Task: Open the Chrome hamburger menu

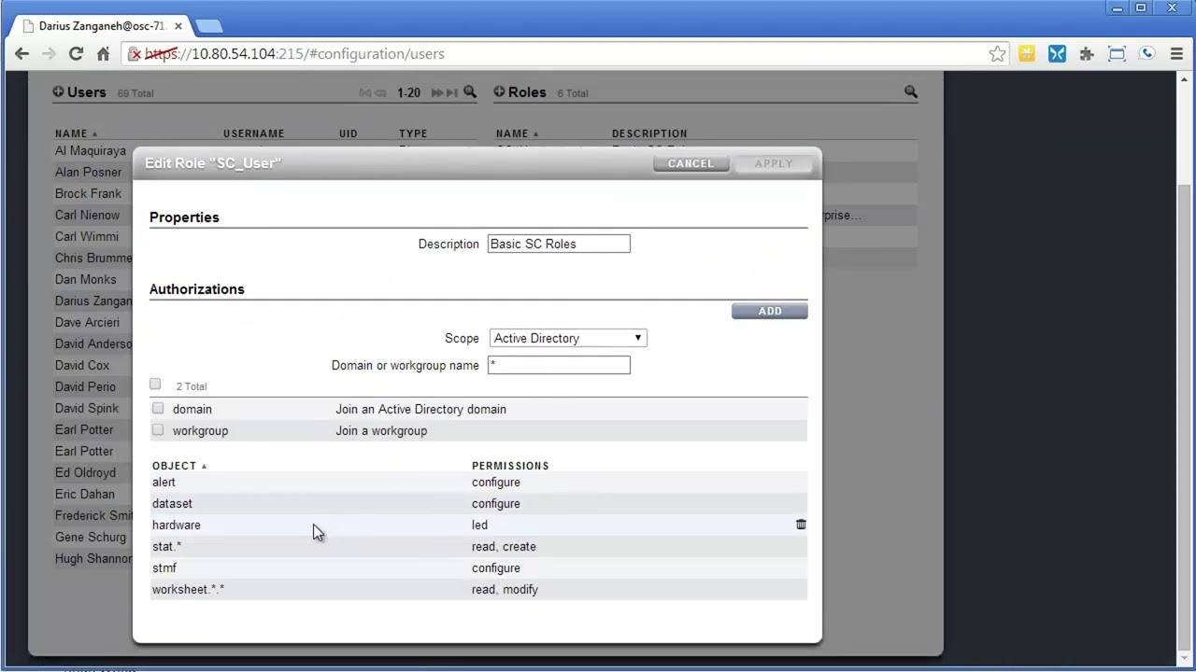Action: pyautogui.click(x=1176, y=54)
